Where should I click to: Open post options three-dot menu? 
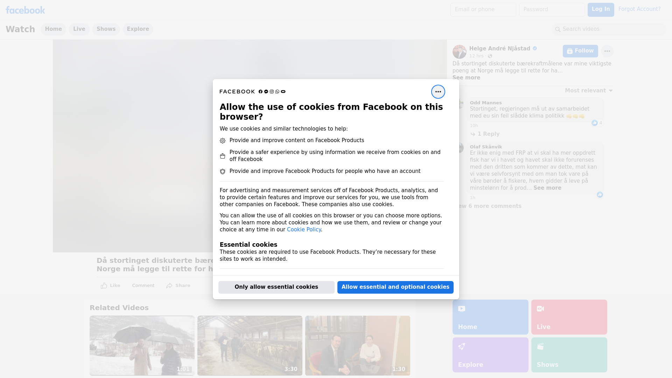click(607, 51)
